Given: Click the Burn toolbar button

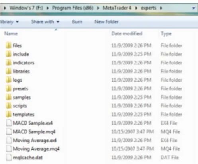Looking at the screenshot, I should pyautogui.click(x=77, y=22).
